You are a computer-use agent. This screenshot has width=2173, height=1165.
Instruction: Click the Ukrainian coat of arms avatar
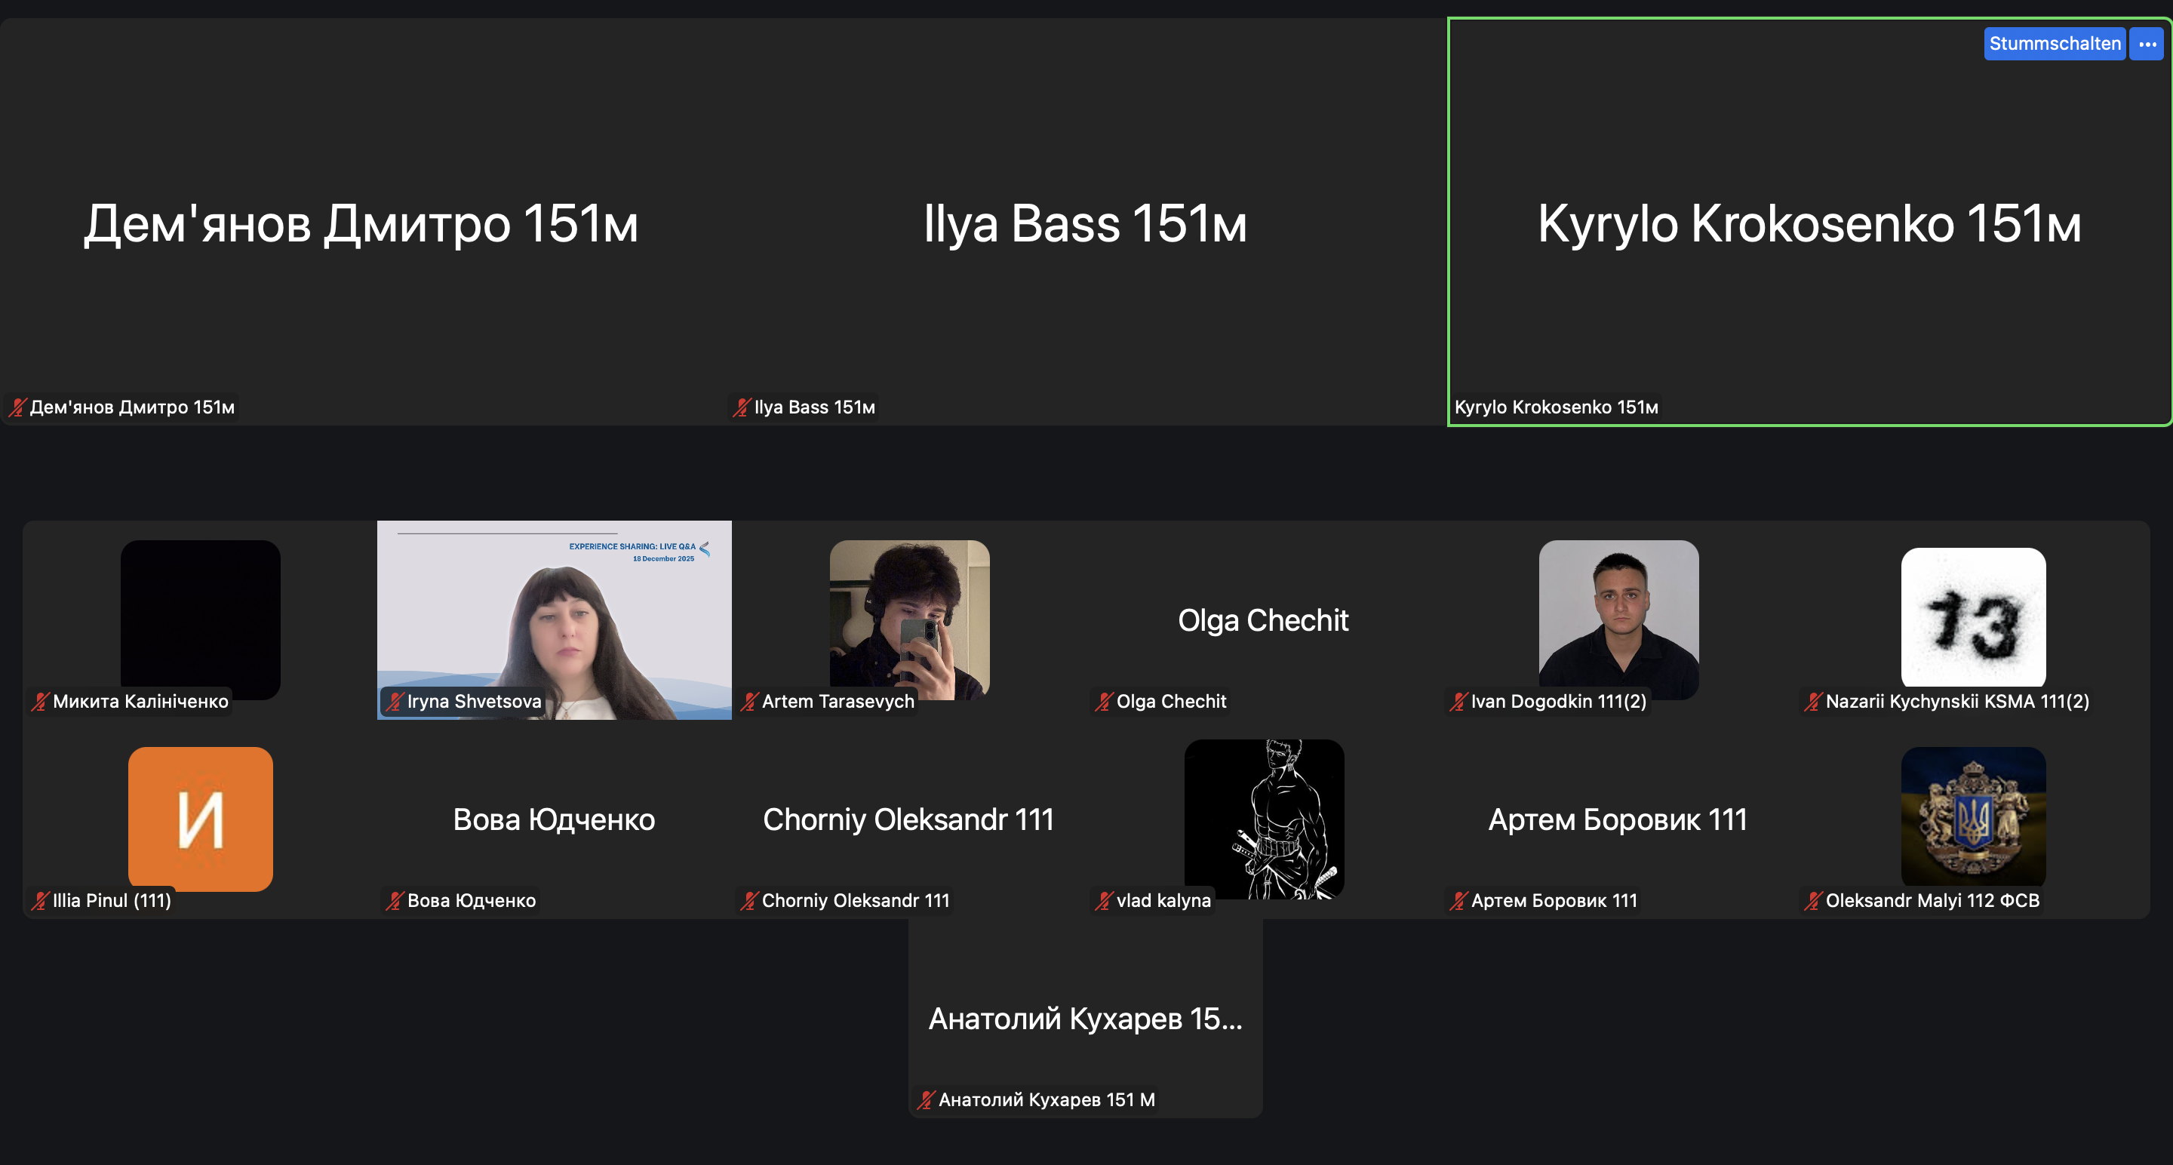pos(1973,816)
